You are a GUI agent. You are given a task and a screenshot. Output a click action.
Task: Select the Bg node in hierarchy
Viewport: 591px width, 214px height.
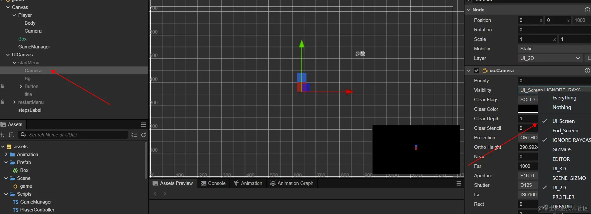(x=28, y=79)
